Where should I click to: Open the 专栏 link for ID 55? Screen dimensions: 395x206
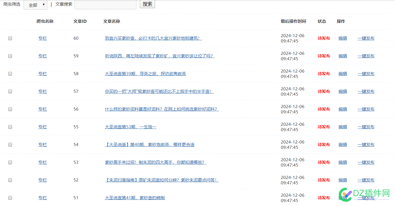click(42, 127)
